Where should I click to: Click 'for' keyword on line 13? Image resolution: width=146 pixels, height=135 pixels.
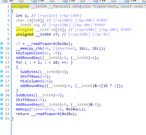tap(19, 62)
